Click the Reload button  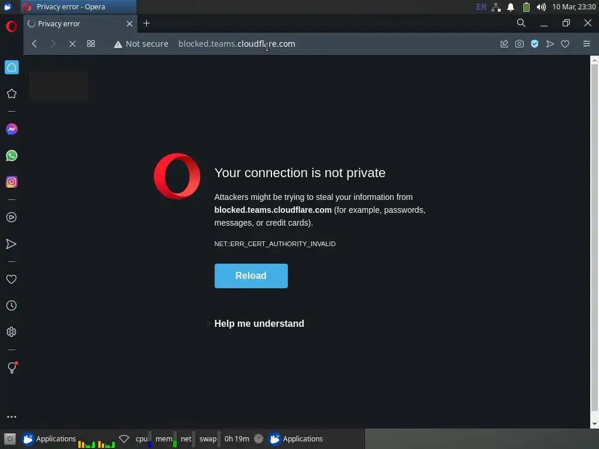251,276
